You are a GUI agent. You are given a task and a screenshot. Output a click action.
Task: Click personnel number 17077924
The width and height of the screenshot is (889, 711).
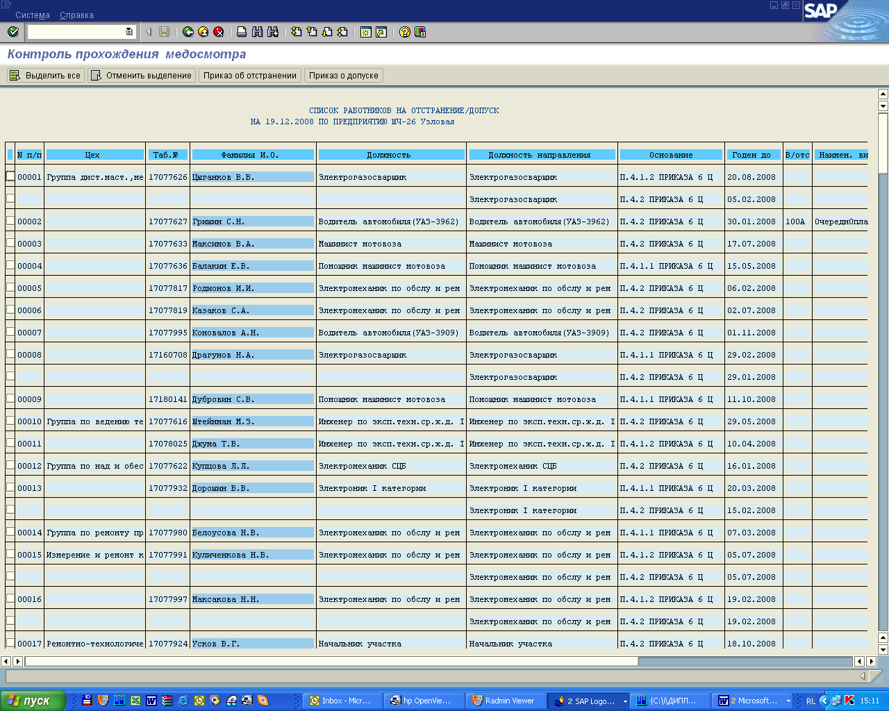coord(168,644)
